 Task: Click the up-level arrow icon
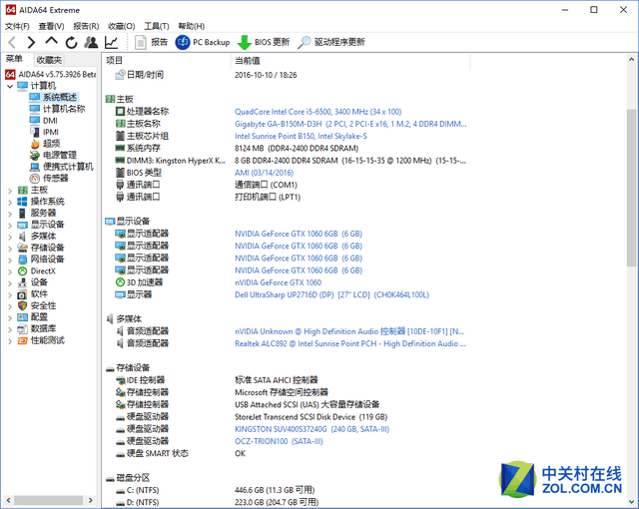[51, 42]
